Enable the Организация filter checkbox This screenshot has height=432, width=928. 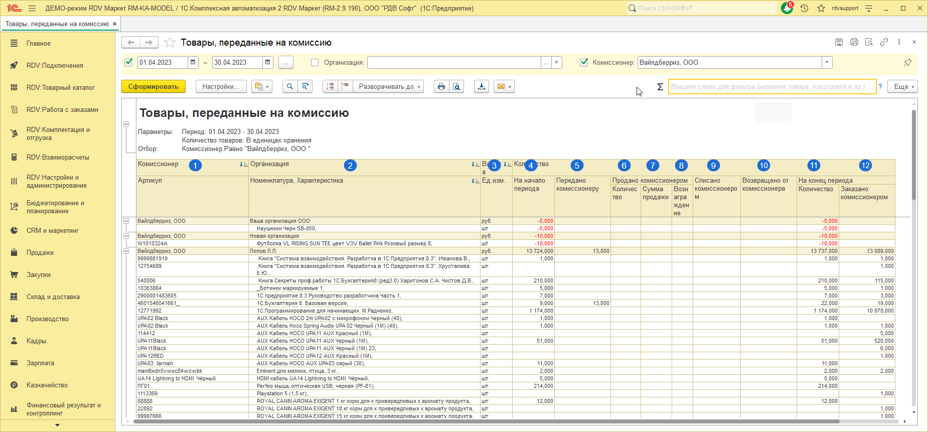[315, 63]
